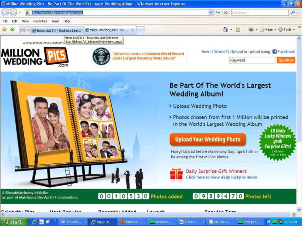The image size is (302, 226).
Task: Open Favorites Center with the star icon
Action: point(4,30)
